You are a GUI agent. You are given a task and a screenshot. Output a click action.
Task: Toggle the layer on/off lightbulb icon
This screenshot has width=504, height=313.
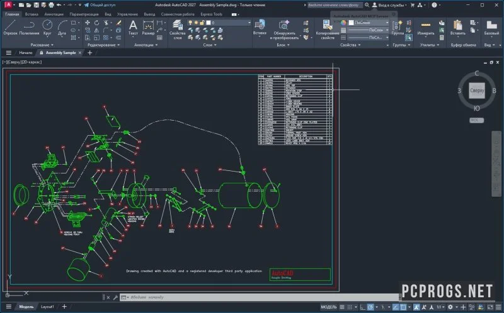(190, 23)
